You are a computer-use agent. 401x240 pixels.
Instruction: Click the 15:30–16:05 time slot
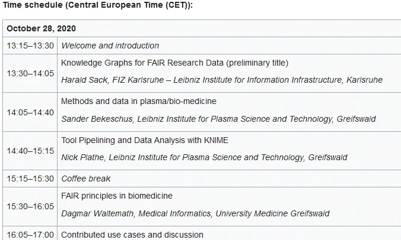pyautogui.click(x=30, y=206)
